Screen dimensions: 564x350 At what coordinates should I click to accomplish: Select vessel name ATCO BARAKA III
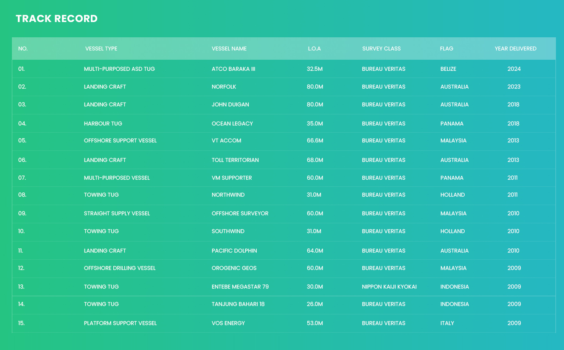click(x=233, y=69)
